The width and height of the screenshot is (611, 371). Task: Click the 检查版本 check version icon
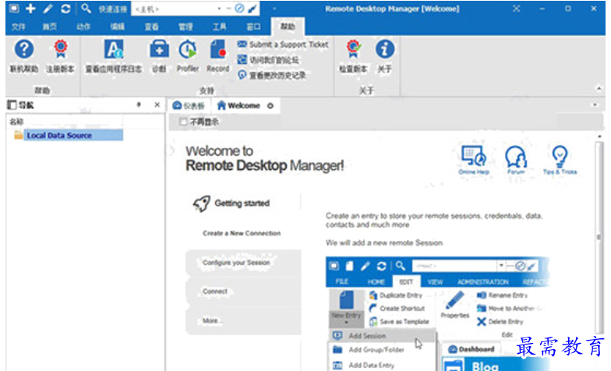click(354, 50)
